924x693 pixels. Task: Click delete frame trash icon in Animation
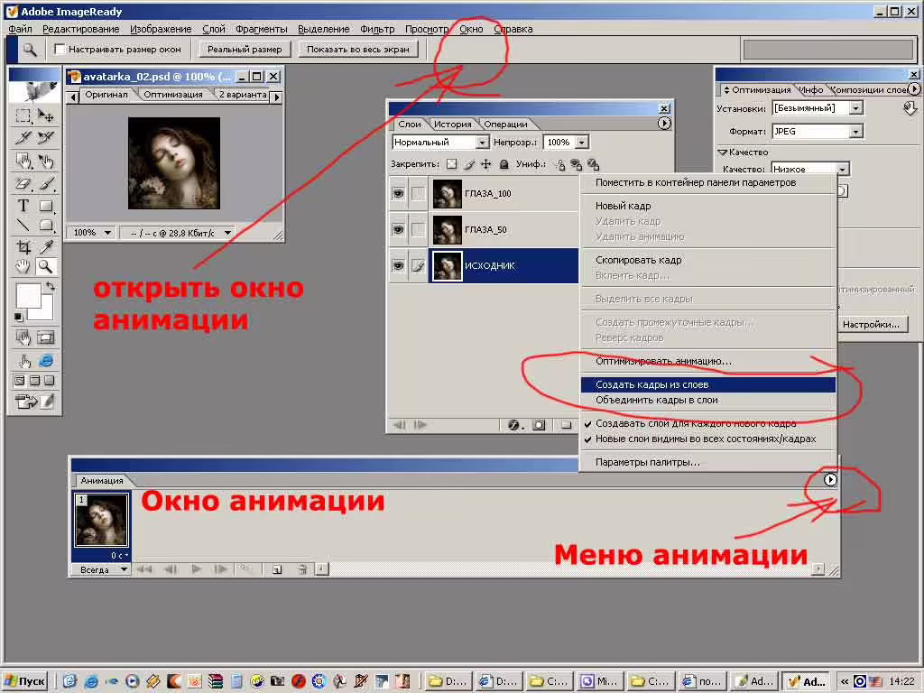click(x=302, y=569)
